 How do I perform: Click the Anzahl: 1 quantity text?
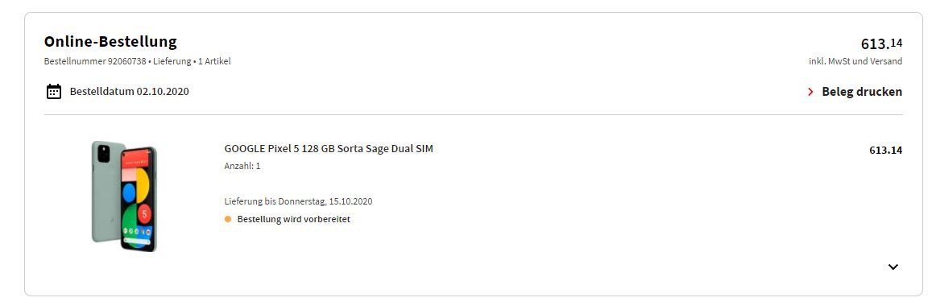pos(242,166)
